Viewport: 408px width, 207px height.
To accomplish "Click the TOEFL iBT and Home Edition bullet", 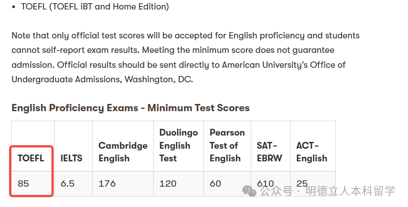I will (95, 7).
